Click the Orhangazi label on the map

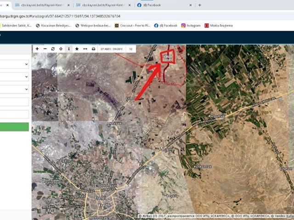tap(107, 186)
